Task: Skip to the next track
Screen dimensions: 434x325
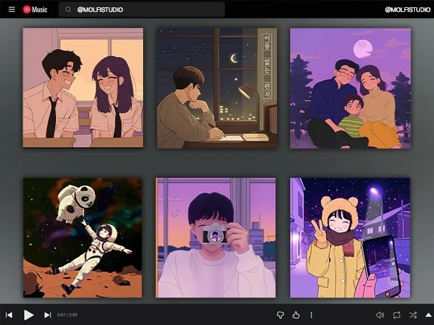Action: tap(47, 315)
